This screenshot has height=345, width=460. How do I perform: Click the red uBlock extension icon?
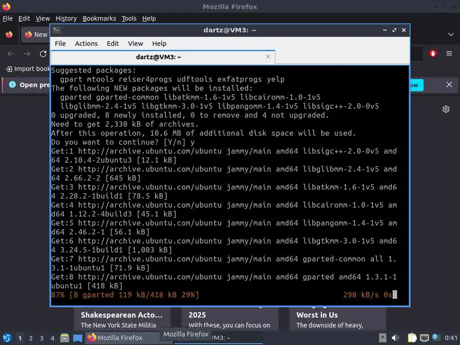click(433, 53)
